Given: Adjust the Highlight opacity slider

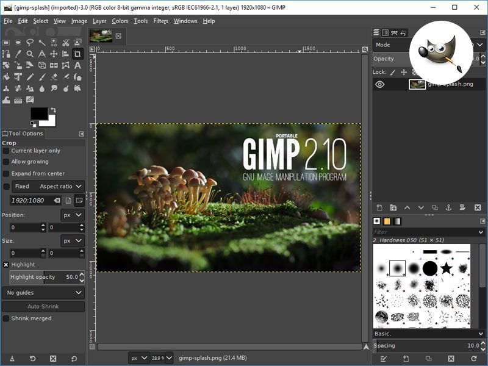Looking at the screenshot, I should tap(45, 277).
